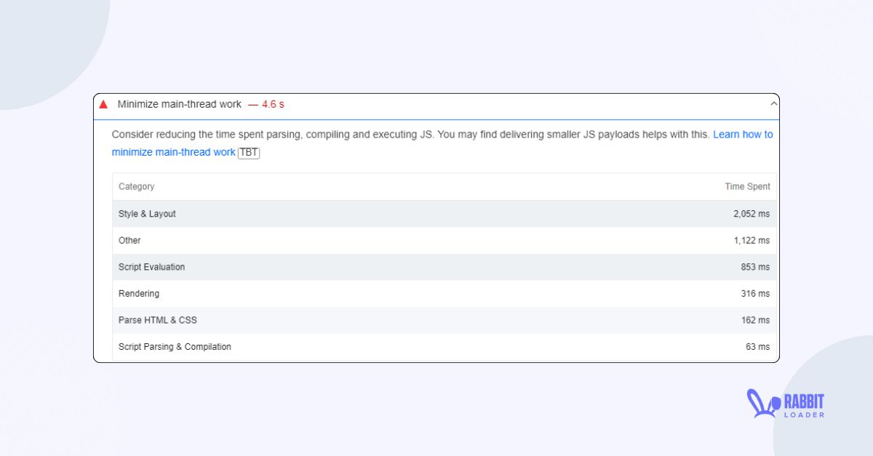Select the Category column header
The height and width of the screenshot is (456, 873).
[x=136, y=186]
